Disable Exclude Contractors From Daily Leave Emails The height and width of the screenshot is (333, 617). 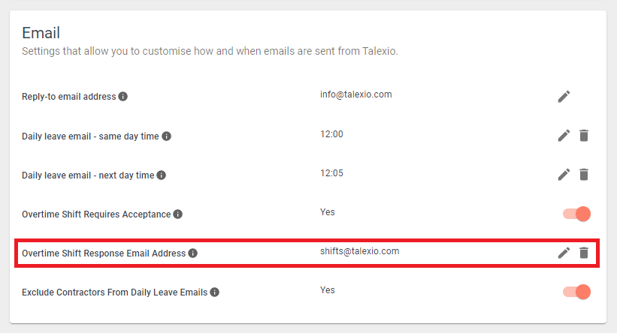point(577,292)
